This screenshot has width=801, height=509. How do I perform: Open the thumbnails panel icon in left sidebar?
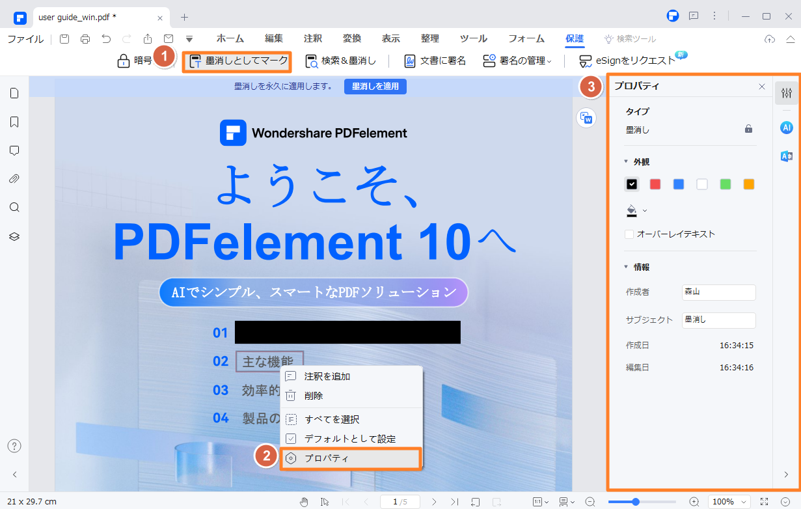14,93
